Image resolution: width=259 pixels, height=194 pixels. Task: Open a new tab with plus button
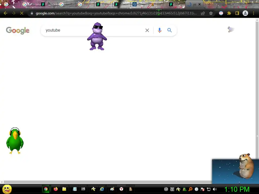click(209, 5)
